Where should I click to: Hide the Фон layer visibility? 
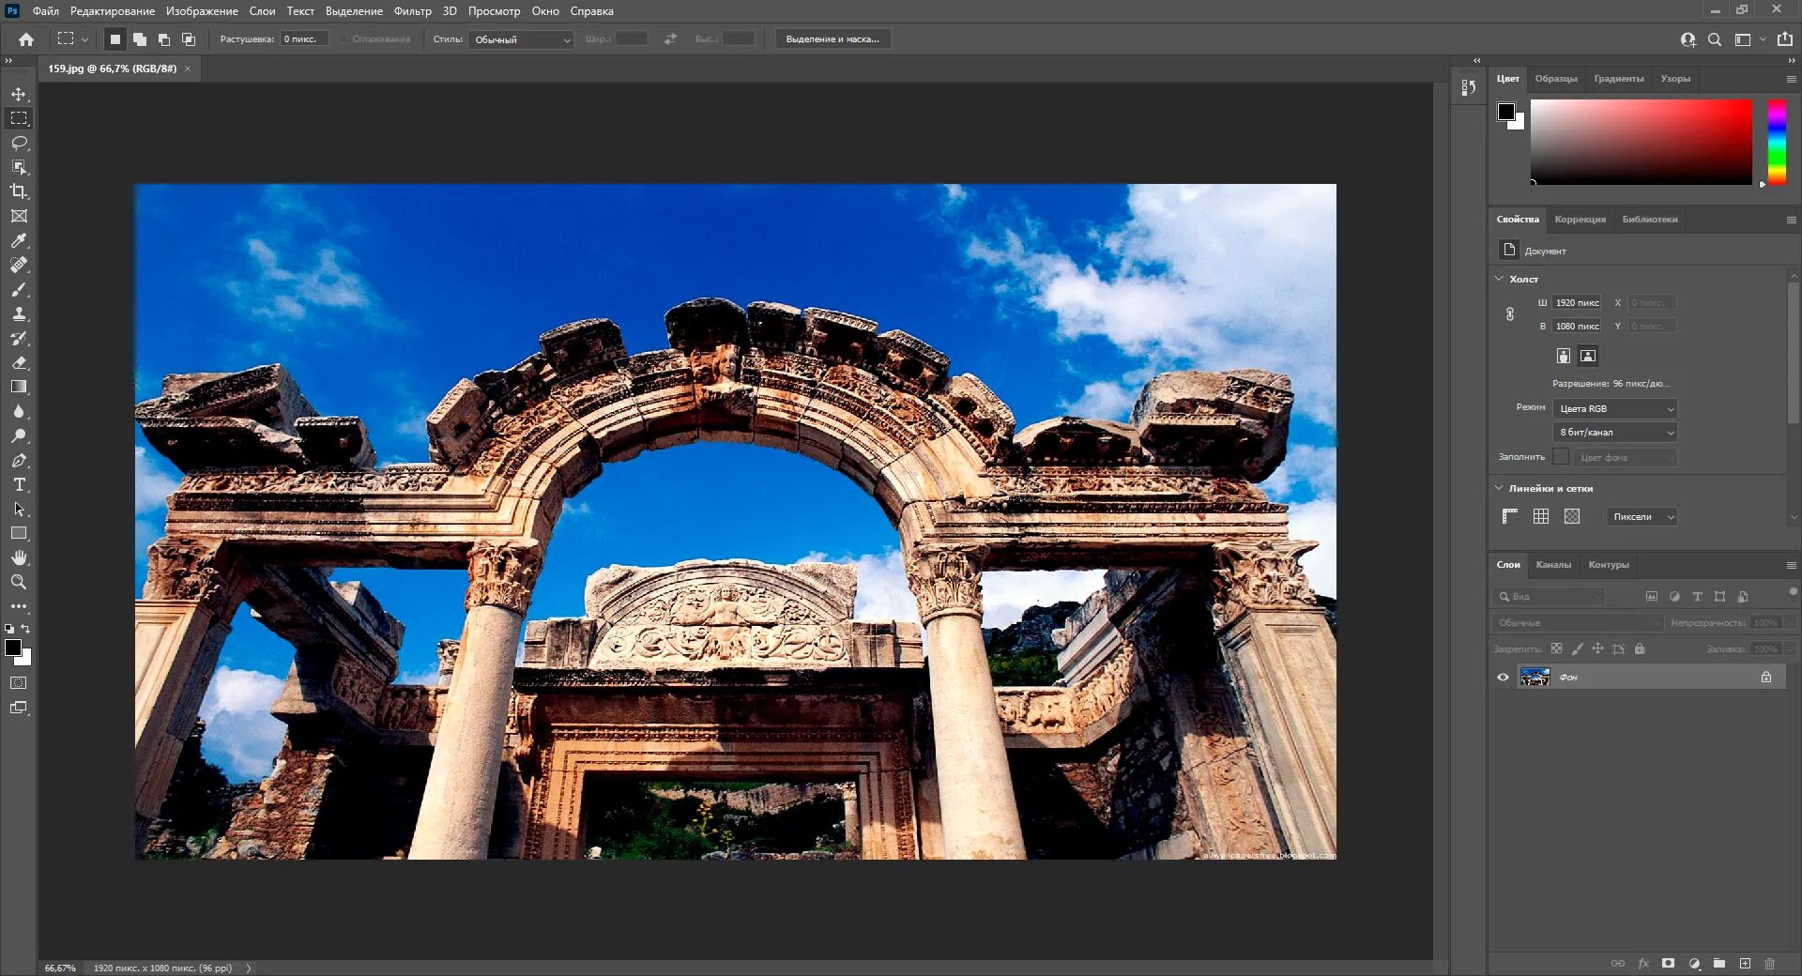point(1503,677)
